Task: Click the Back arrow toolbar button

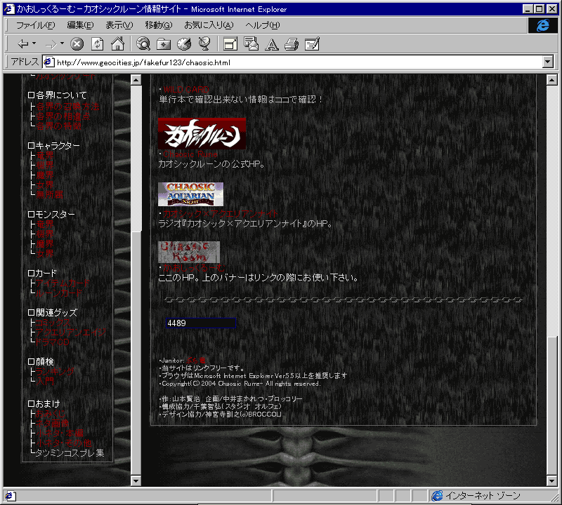Action: pos(23,44)
